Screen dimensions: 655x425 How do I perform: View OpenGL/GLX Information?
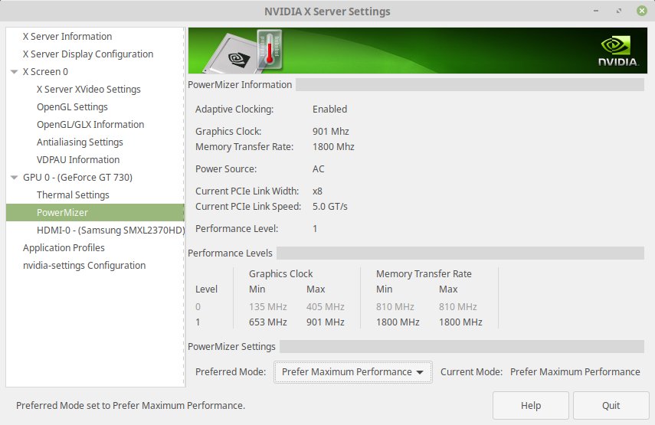click(90, 125)
